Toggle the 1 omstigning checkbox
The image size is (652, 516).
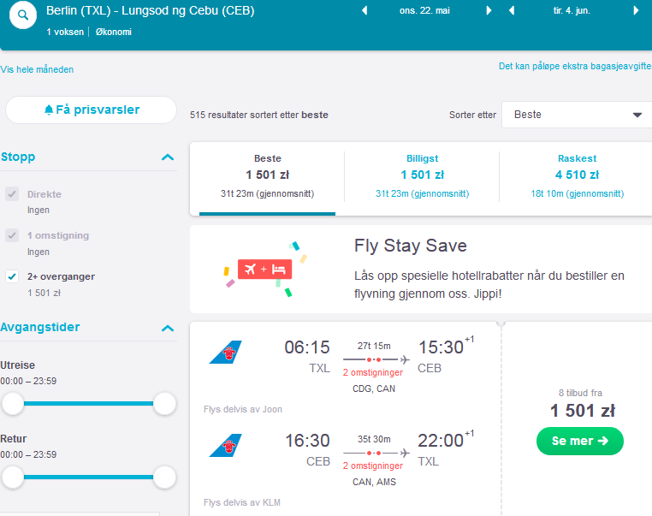[12, 235]
